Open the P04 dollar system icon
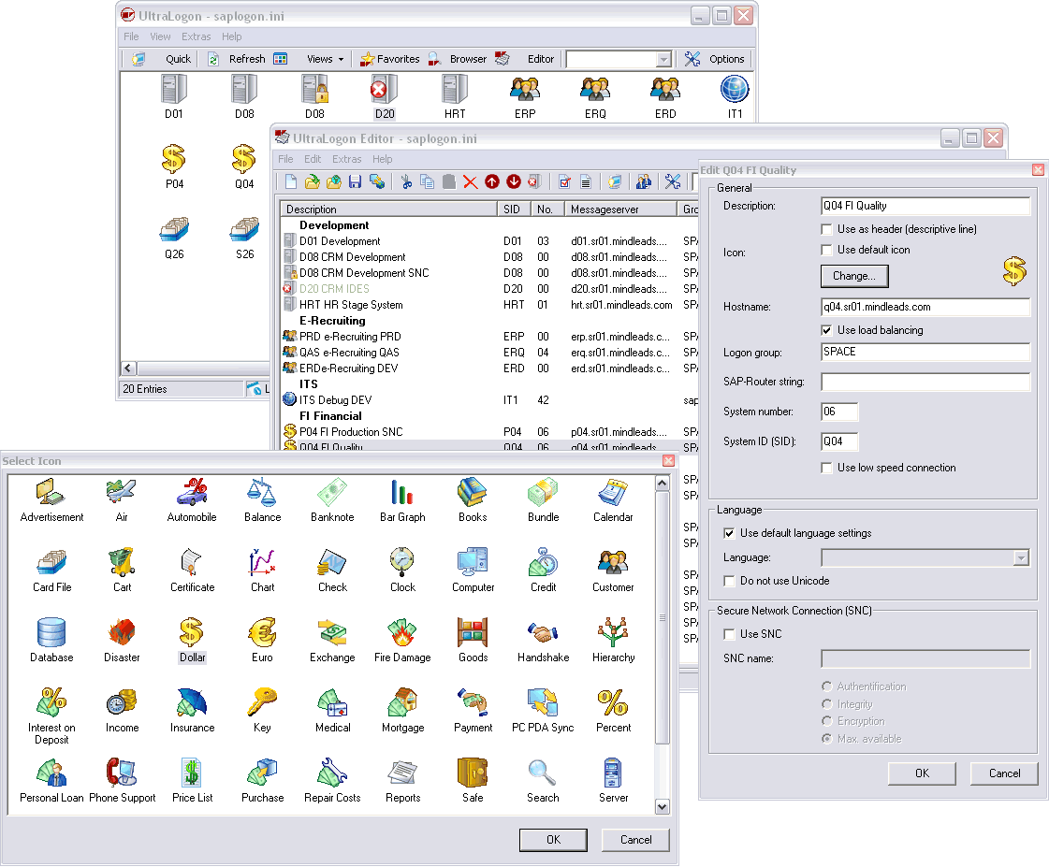The width and height of the screenshot is (1049, 867). pos(174,167)
